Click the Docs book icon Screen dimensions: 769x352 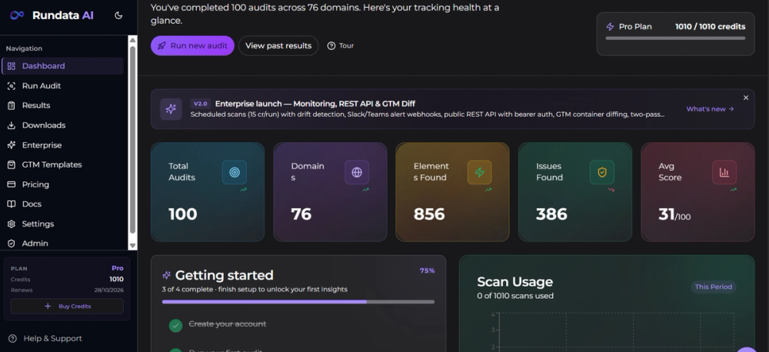click(x=12, y=204)
